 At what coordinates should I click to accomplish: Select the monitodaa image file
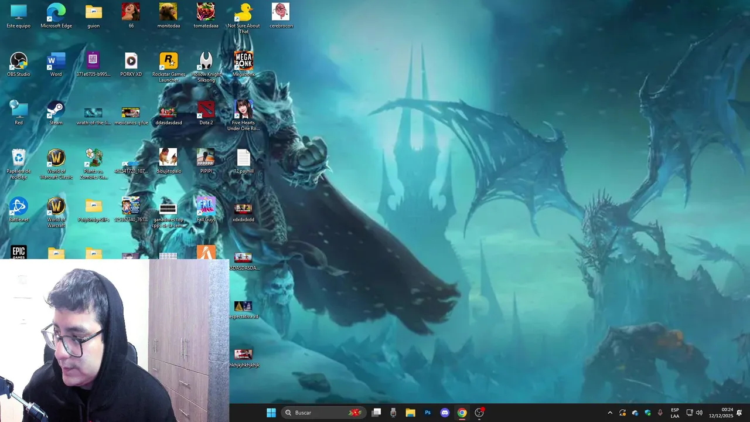[x=168, y=16]
